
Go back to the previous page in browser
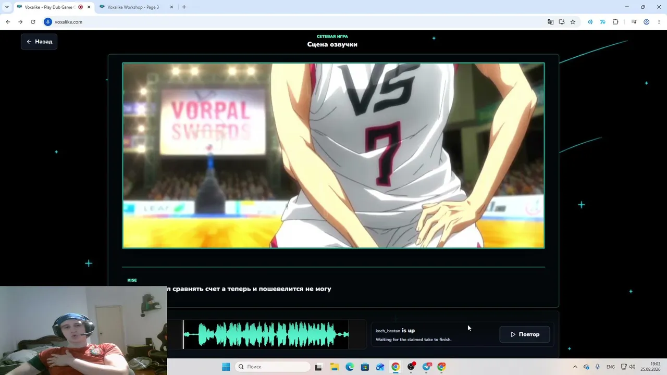tap(8, 22)
